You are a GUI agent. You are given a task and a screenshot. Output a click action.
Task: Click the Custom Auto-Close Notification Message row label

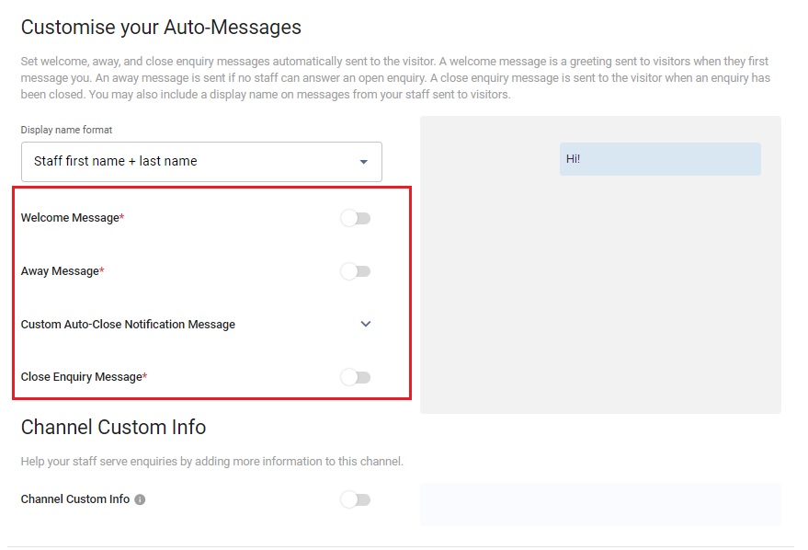click(x=128, y=325)
